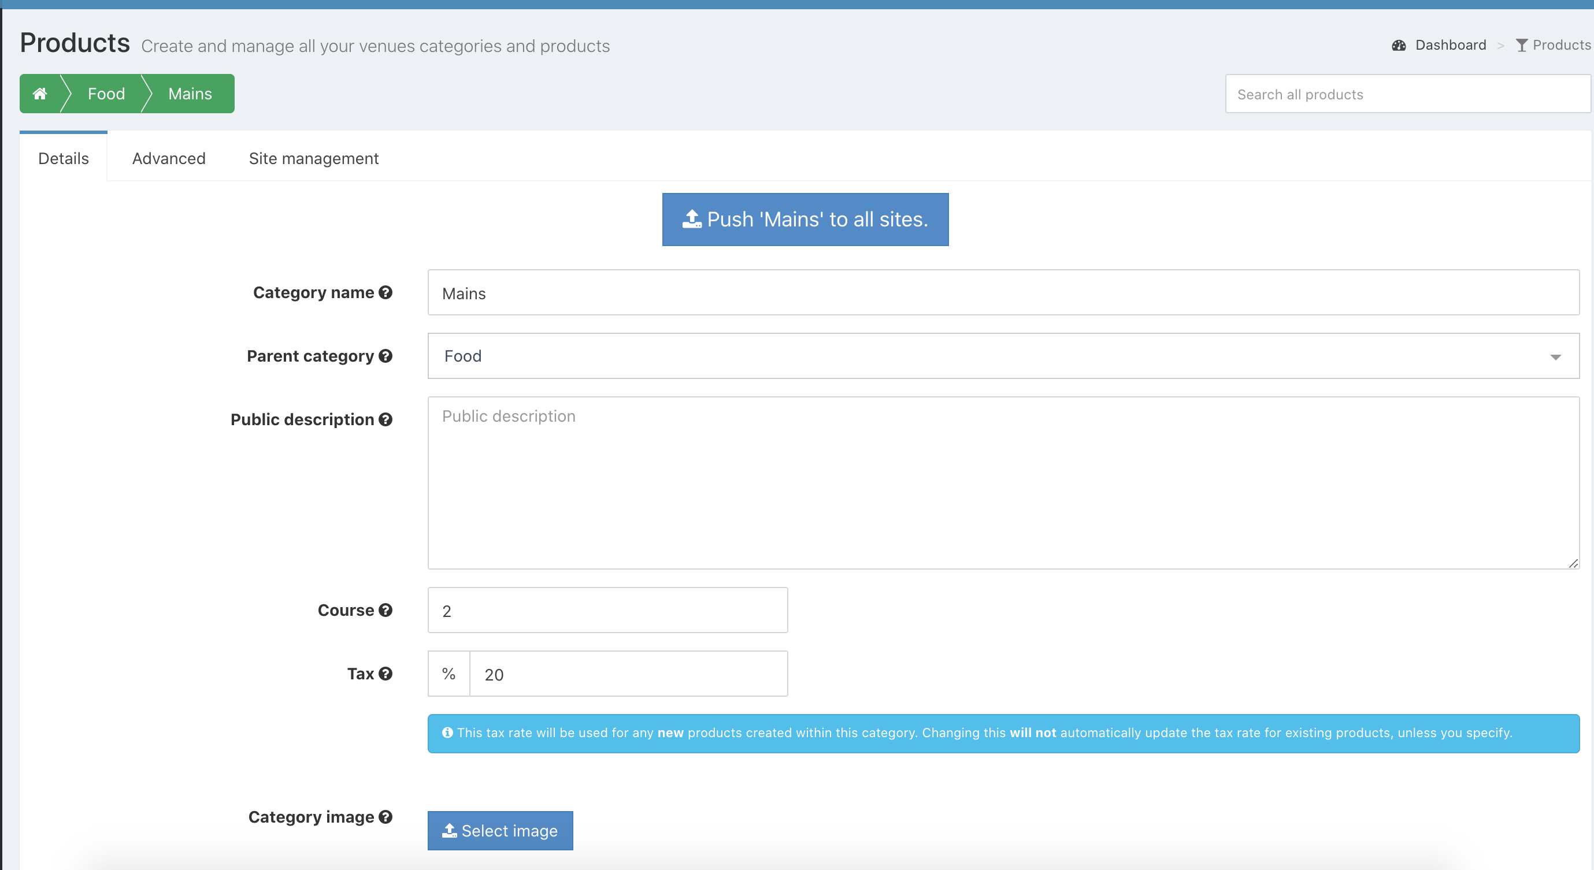Click the Tax percentage input field
The image size is (1594, 870).
pyautogui.click(x=628, y=674)
